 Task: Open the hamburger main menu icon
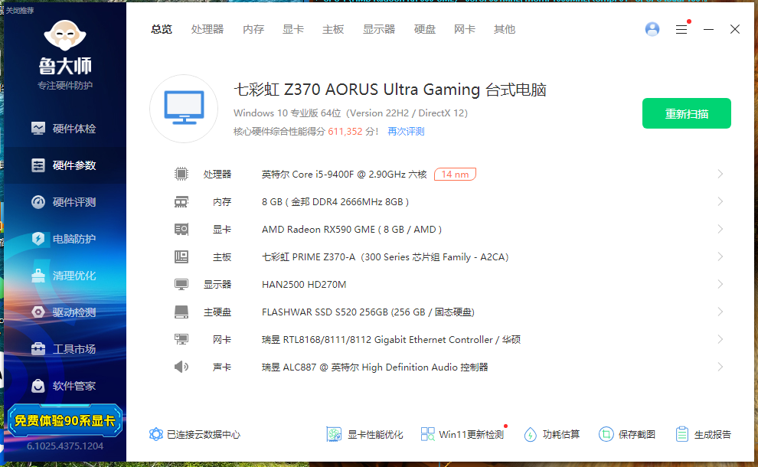(x=681, y=29)
